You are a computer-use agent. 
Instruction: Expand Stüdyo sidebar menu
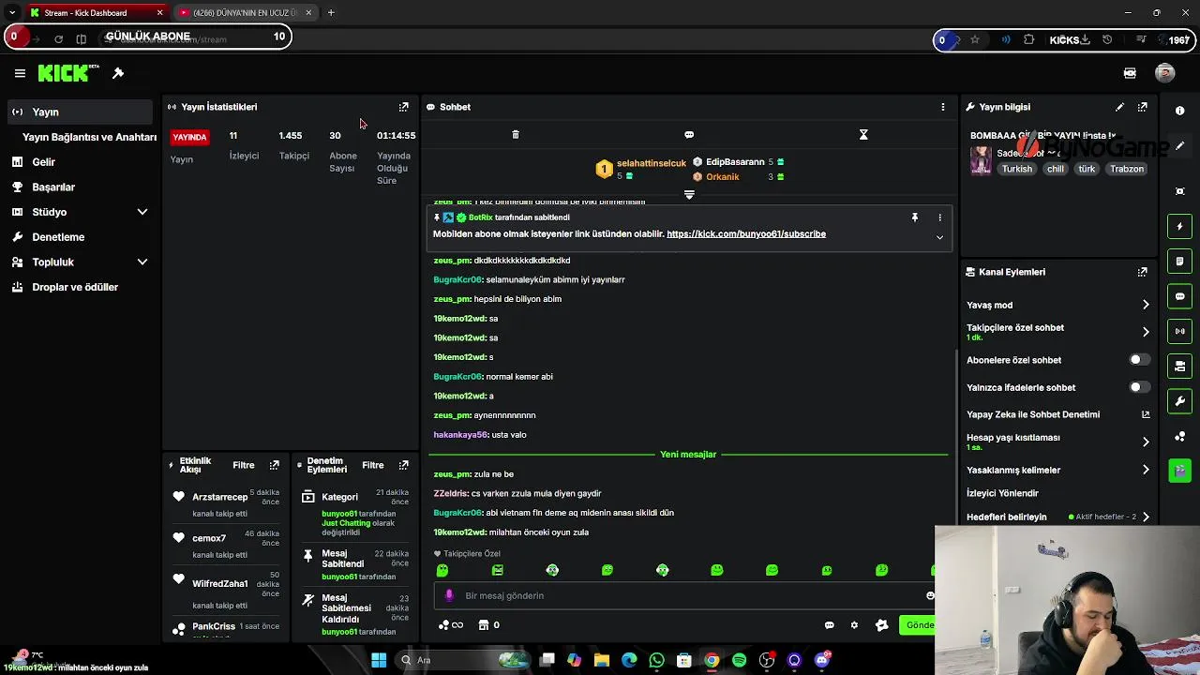pyautogui.click(x=142, y=212)
